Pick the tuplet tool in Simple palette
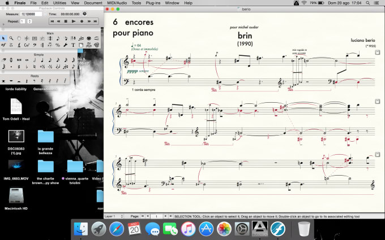The height and width of the screenshot is (240, 385). 66,67
